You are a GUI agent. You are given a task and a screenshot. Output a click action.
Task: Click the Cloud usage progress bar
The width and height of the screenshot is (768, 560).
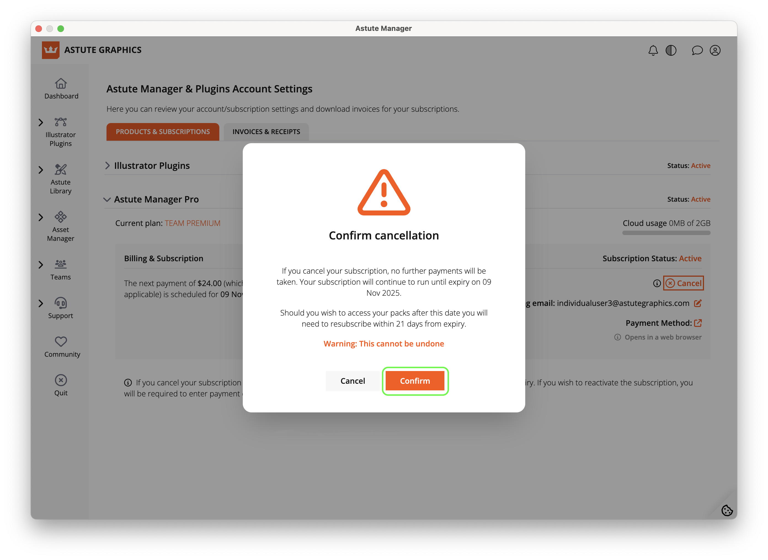tap(666, 233)
